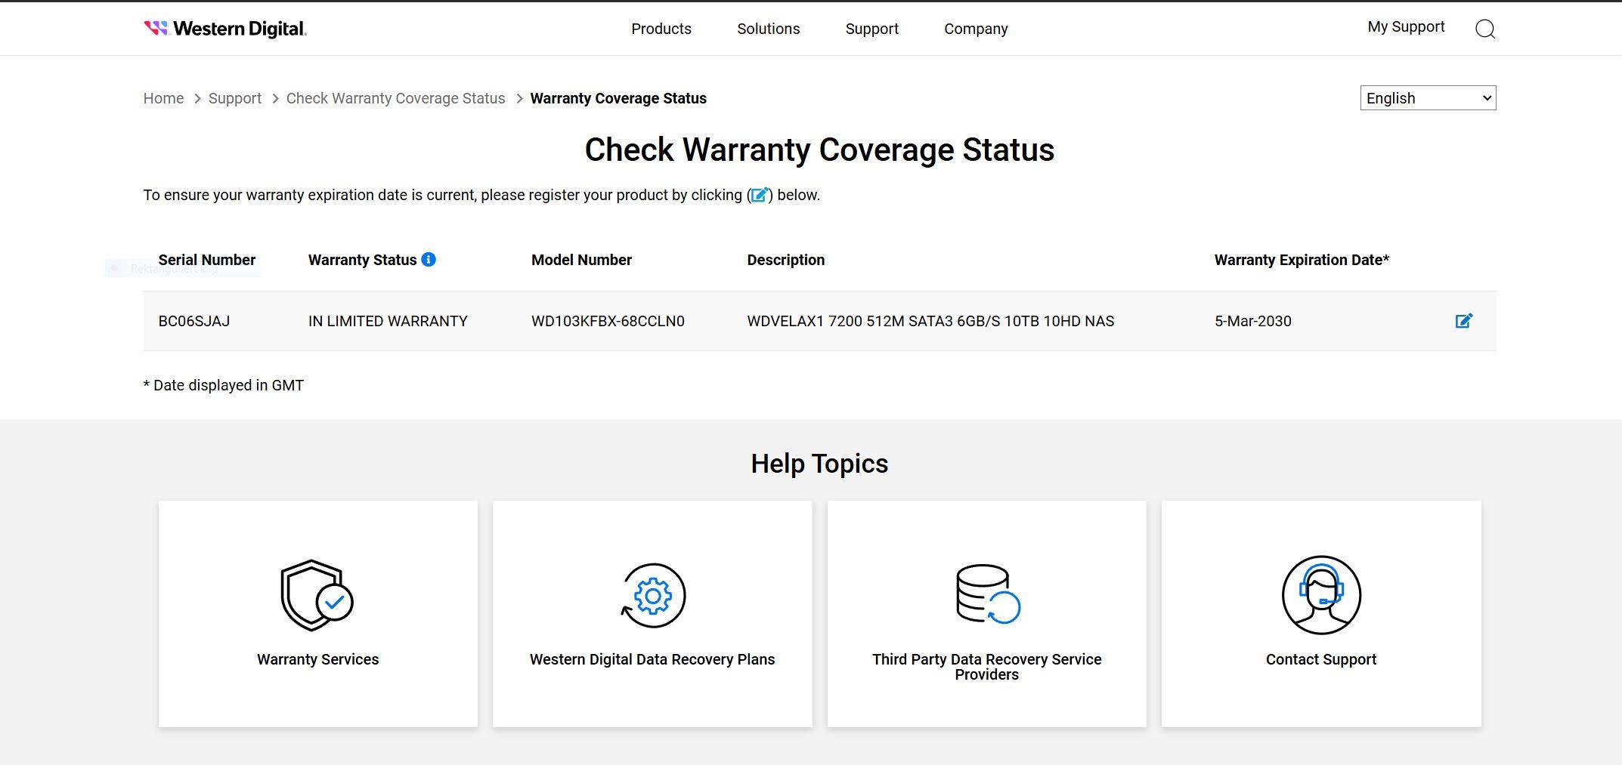The image size is (1622, 765).
Task: Click the Data Recovery Plans gear icon
Action: [652, 595]
